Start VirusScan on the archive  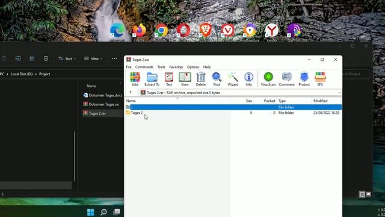pos(268,79)
